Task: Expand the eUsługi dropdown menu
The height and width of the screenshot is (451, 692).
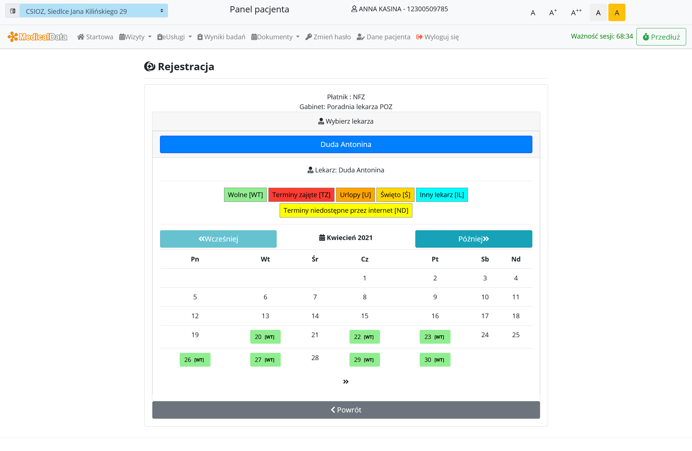Action: [x=174, y=37]
